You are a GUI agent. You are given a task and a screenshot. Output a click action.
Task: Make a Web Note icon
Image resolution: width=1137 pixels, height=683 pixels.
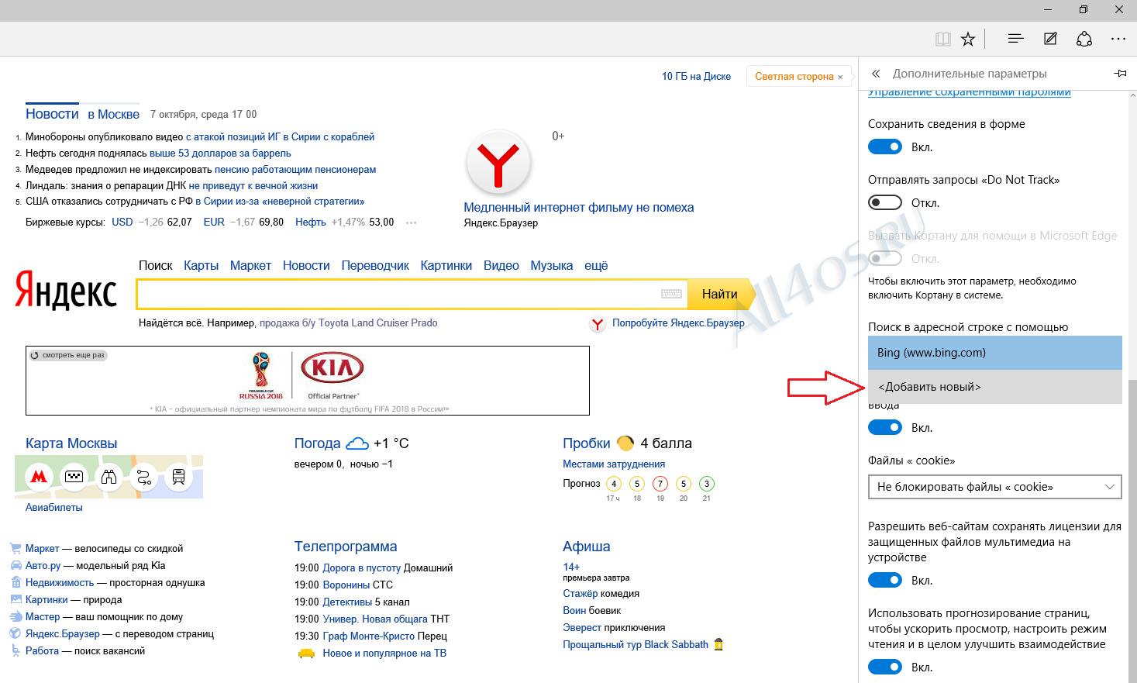[1050, 39]
